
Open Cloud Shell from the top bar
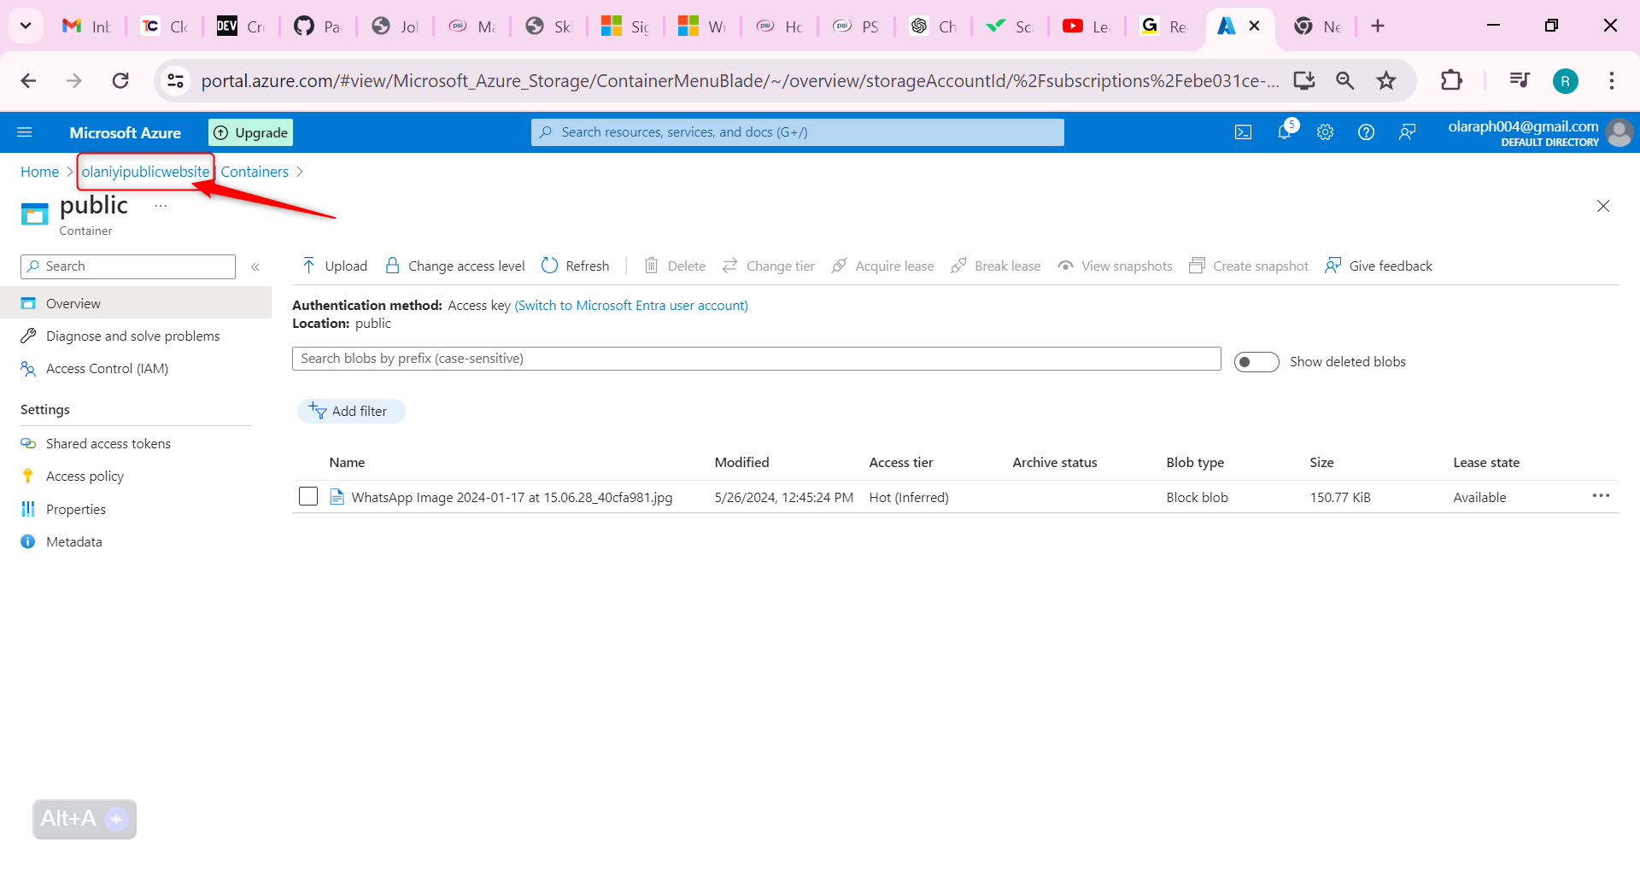(x=1244, y=132)
